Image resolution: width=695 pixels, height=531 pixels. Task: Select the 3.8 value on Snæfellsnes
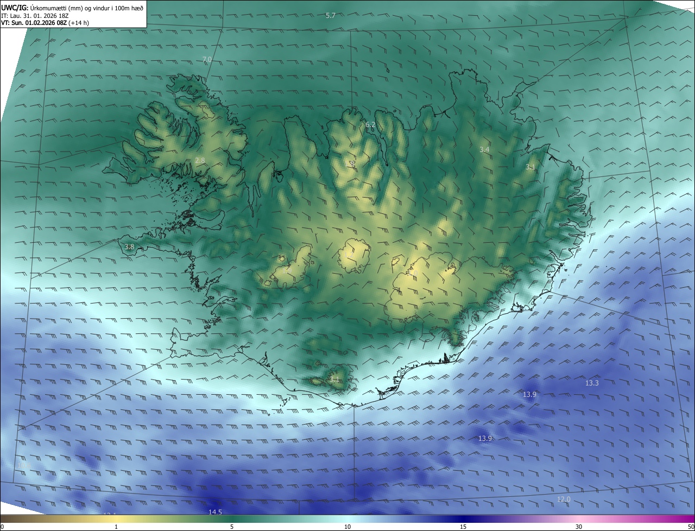tap(129, 247)
